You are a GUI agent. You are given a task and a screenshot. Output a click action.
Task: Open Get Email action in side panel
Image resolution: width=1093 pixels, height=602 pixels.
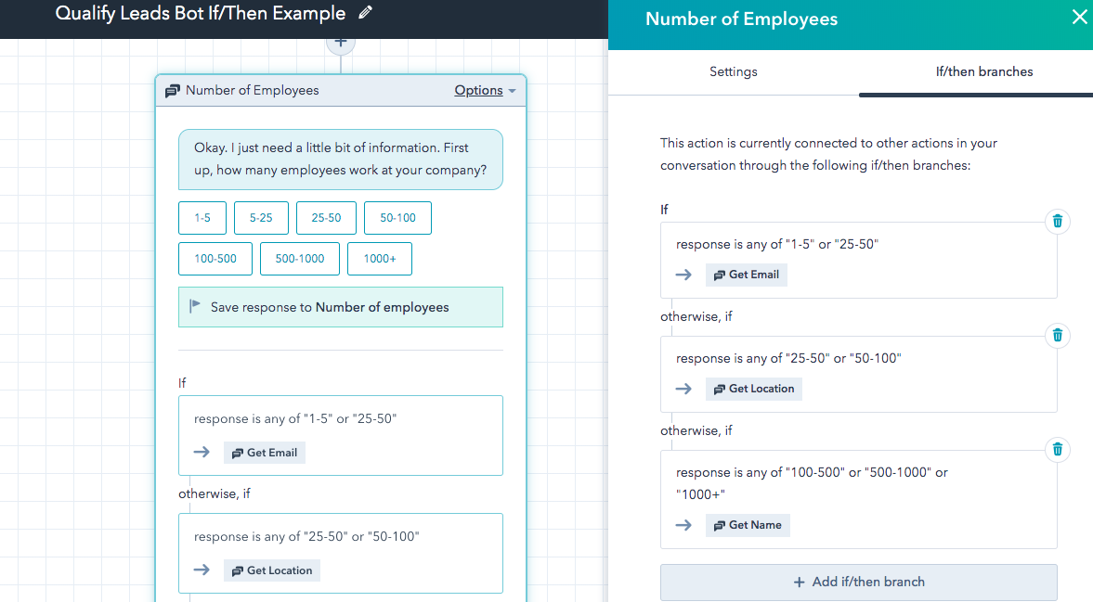tap(746, 275)
